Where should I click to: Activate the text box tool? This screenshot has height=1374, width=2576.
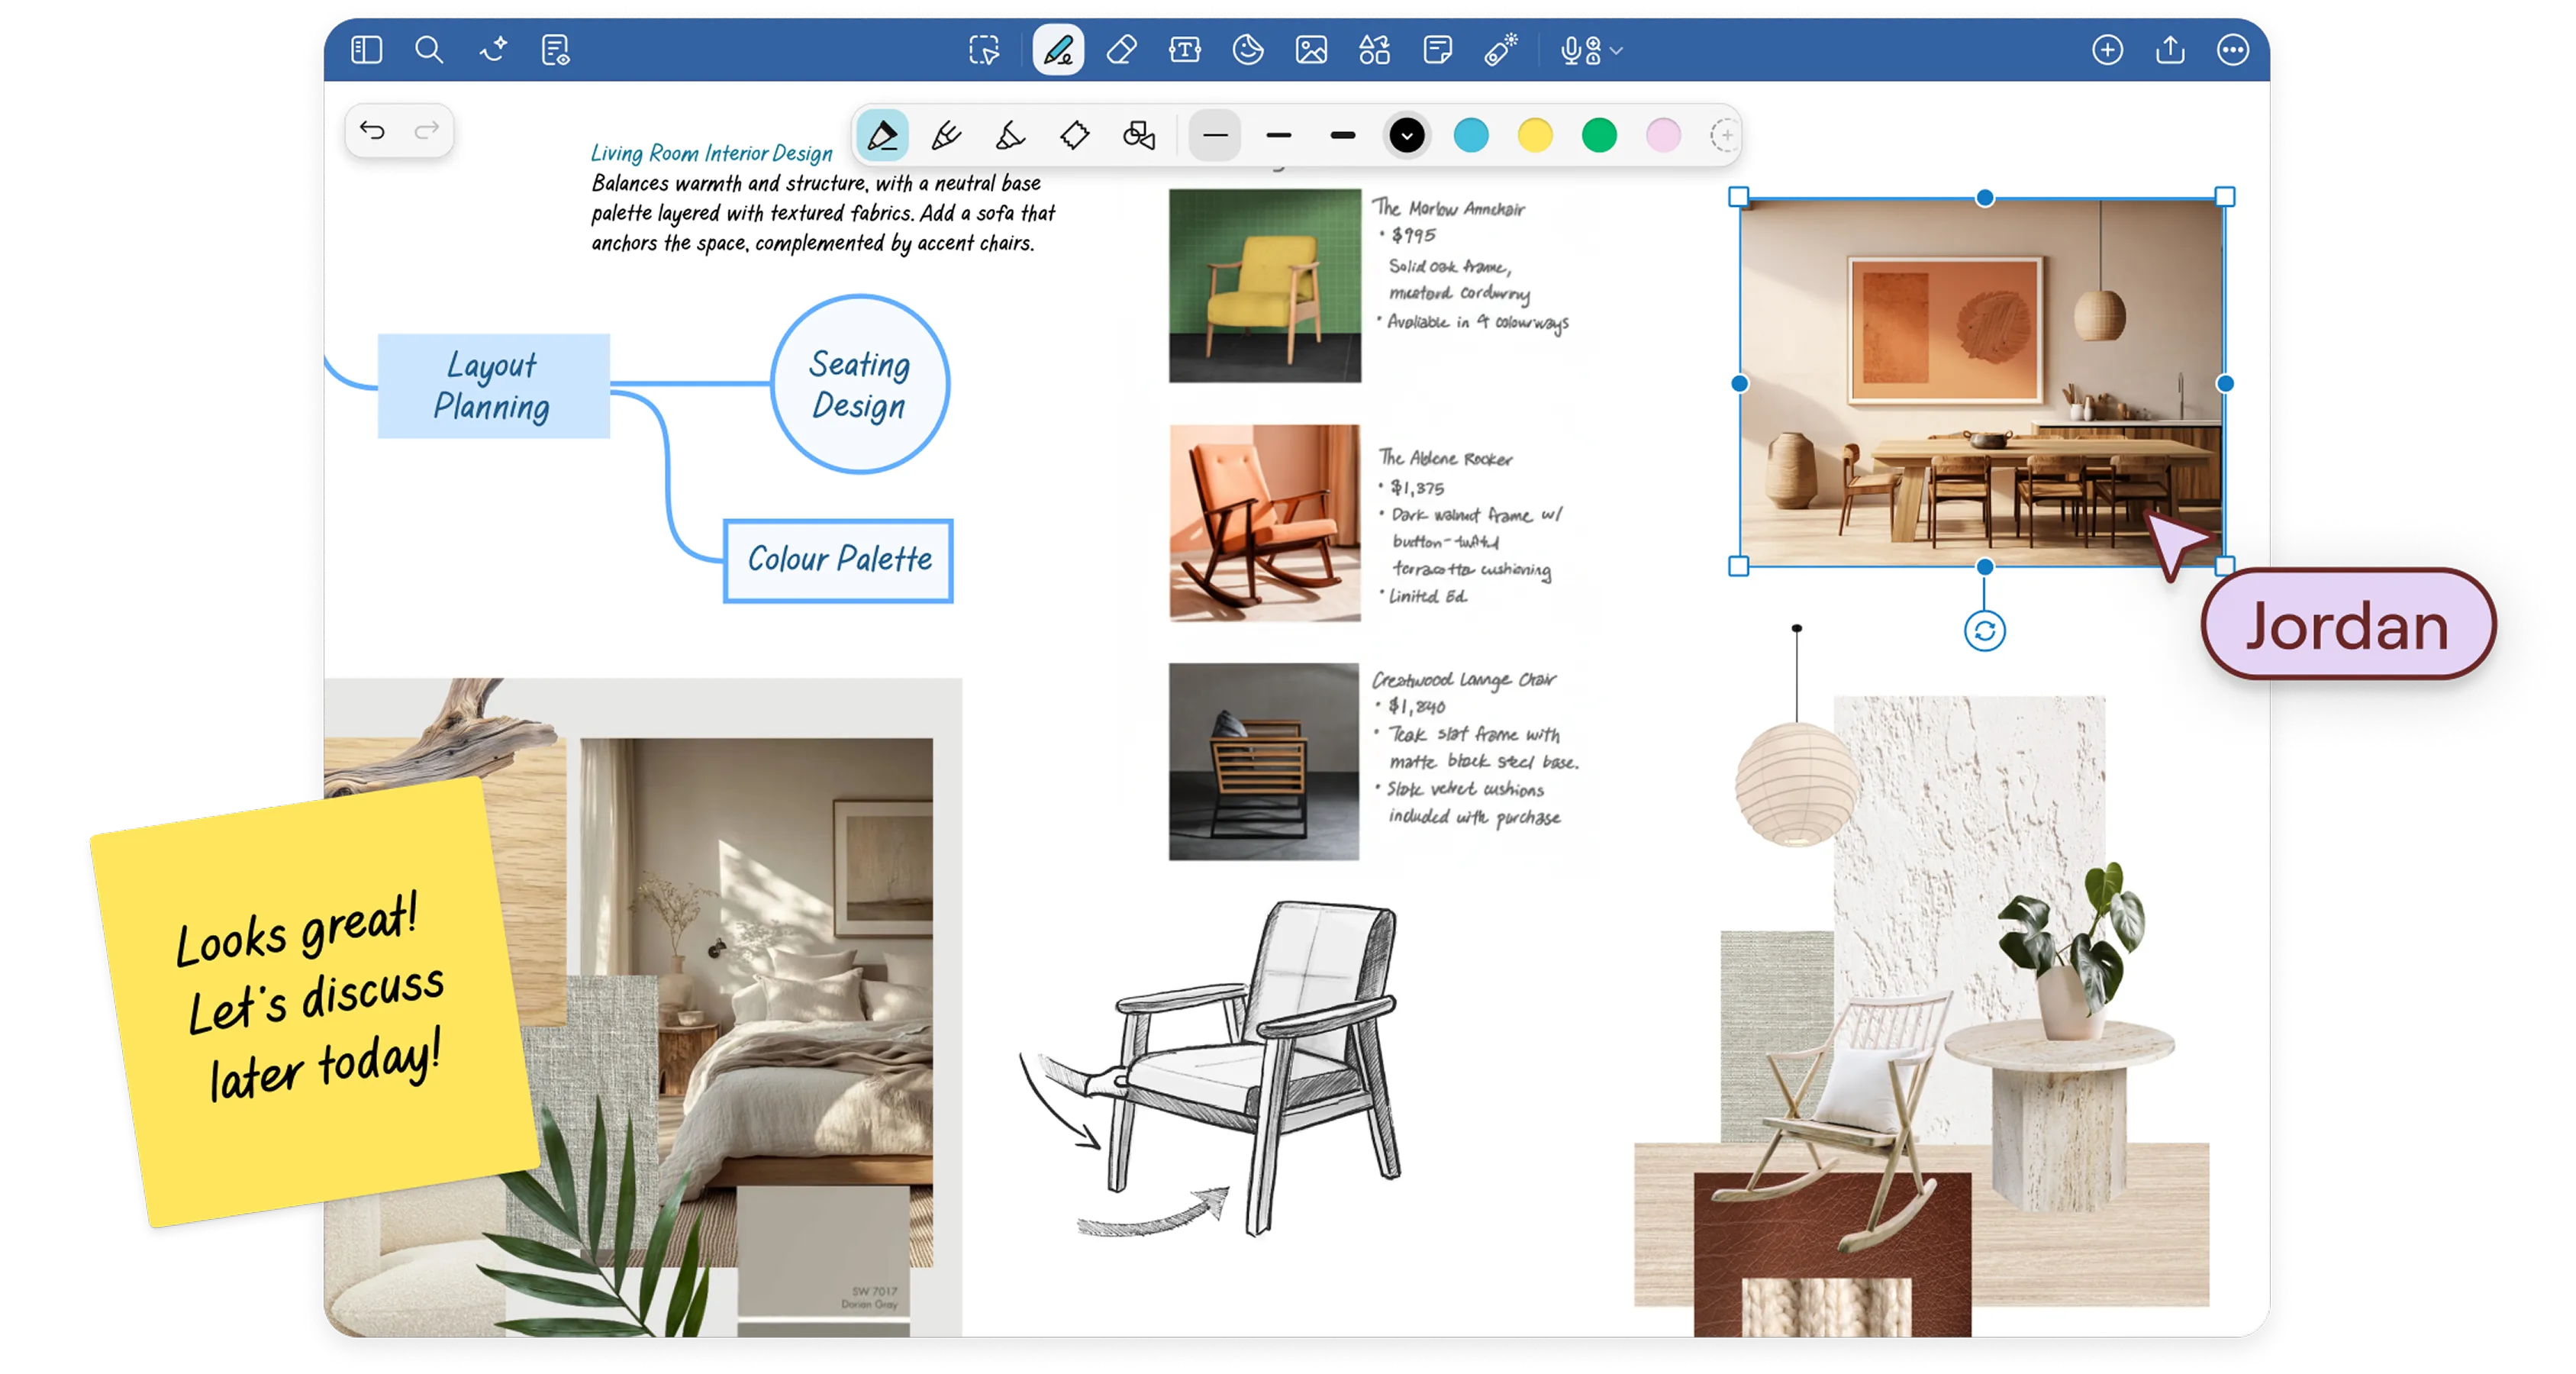pyautogui.click(x=1185, y=50)
